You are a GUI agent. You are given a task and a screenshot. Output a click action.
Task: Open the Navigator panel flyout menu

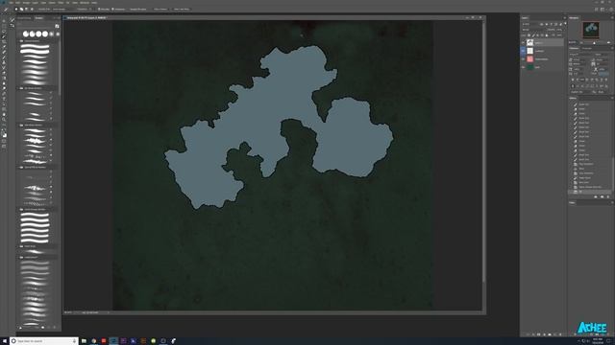(612, 18)
